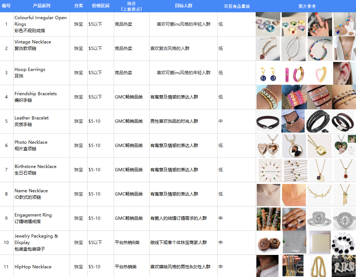This screenshot has height=277, width=356.
Task: Select the Jewelry Packaging & Display cell
Action: (x=42, y=243)
